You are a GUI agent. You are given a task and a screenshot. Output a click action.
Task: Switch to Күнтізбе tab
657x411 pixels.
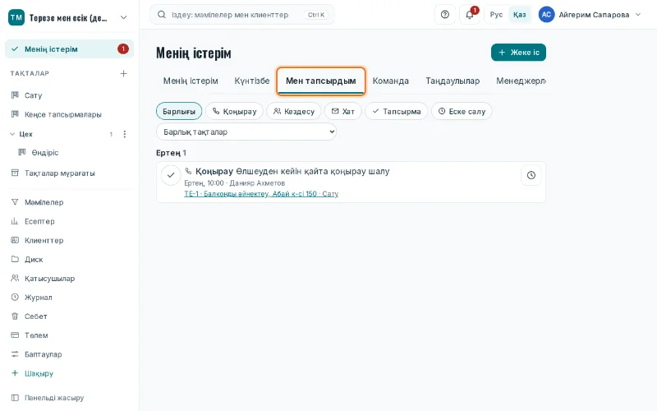click(252, 81)
